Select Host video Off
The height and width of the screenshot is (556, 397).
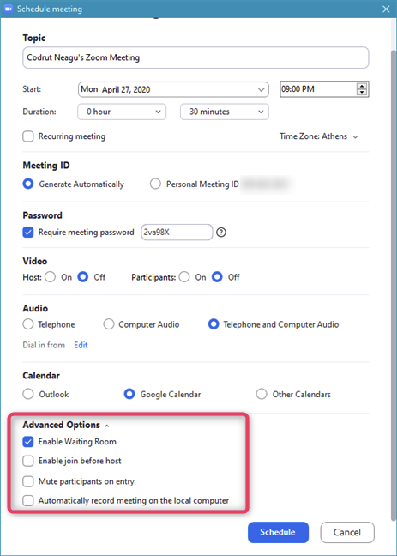click(83, 277)
